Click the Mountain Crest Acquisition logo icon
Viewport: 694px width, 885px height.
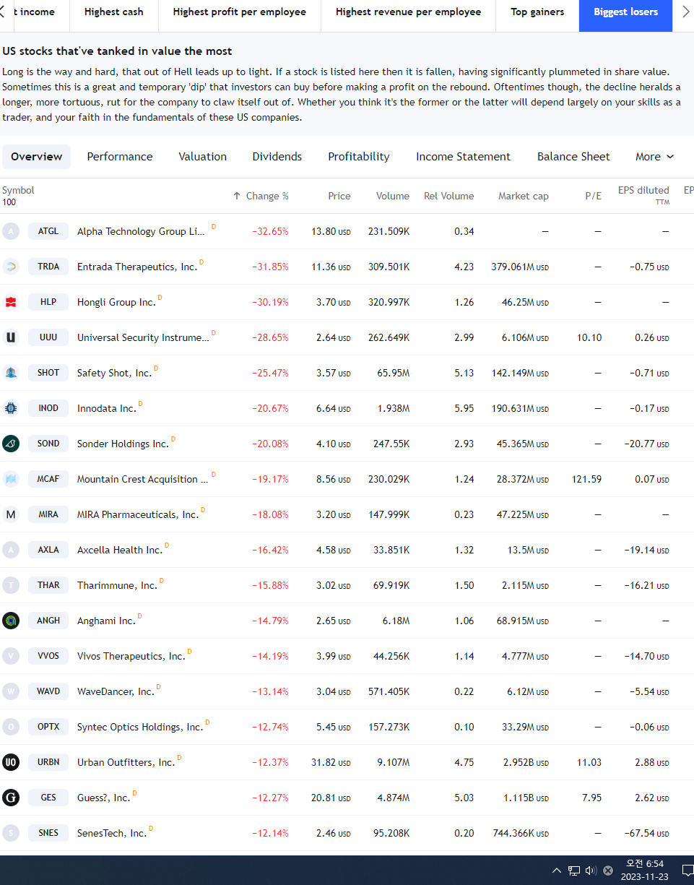pyautogui.click(x=10, y=479)
